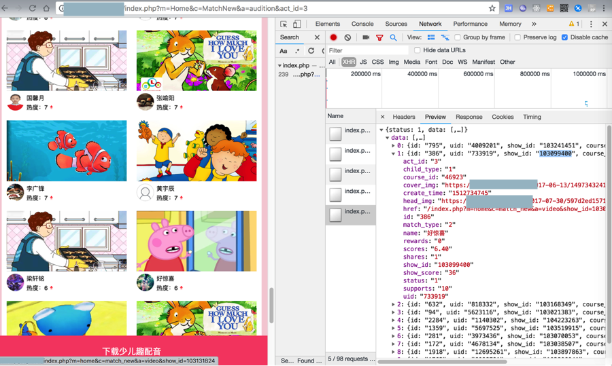The image size is (612, 366).
Task: Open the Console tab
Action: tap(362, 24)
